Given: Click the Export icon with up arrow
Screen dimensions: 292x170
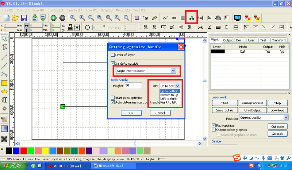Looking at the screenshot, I should [x=43, y=18].
